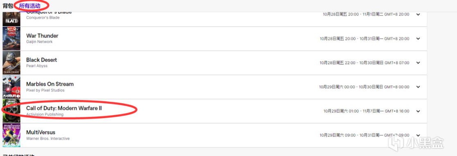Screen dimensions: 457x156
Task: Switch to the 所有活动 tab
Action: pyautogui.click(x=30, y=5)
